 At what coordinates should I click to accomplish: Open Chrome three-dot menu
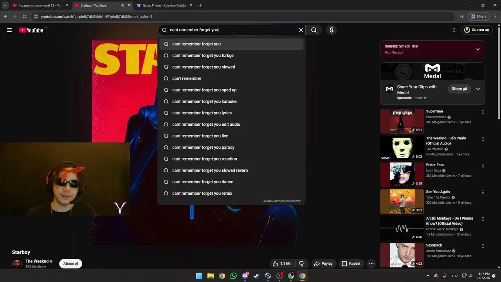coord(496,16)
